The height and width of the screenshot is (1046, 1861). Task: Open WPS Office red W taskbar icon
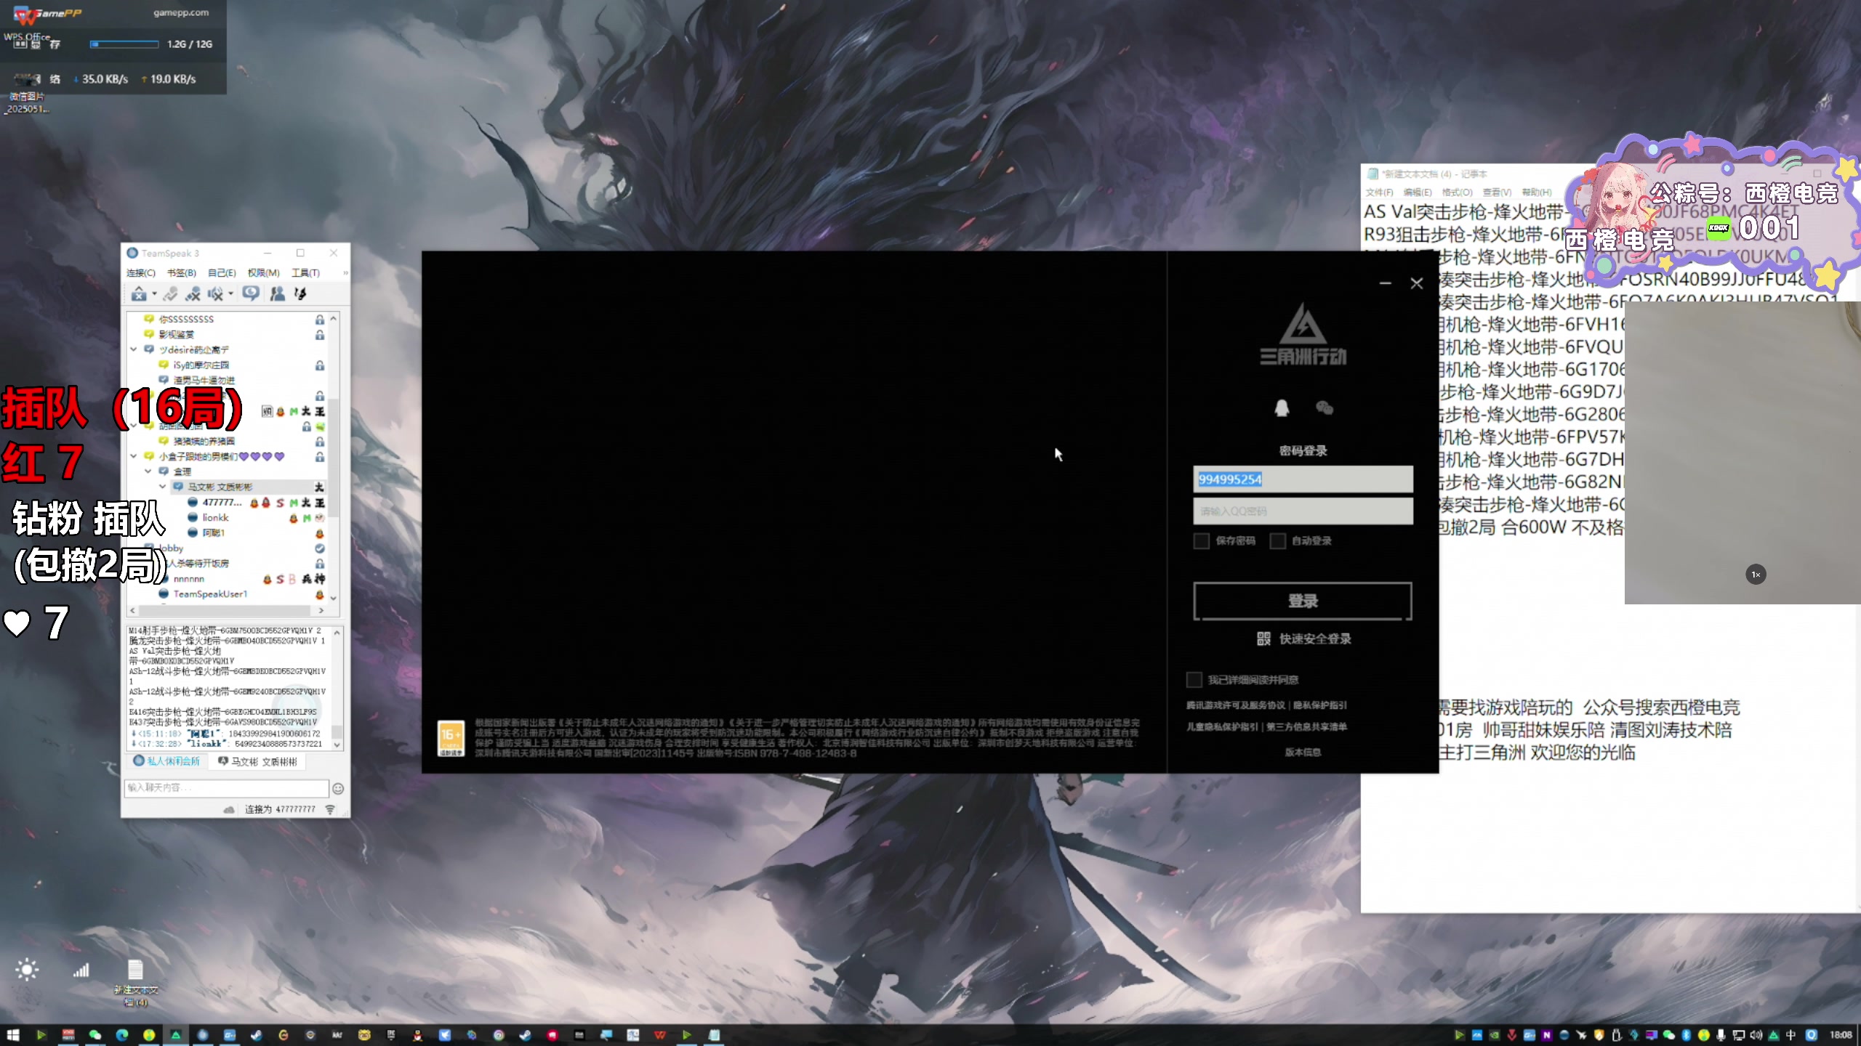[660, 1035]
